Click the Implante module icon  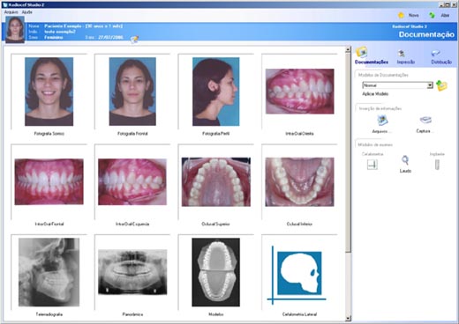point(437,165)
